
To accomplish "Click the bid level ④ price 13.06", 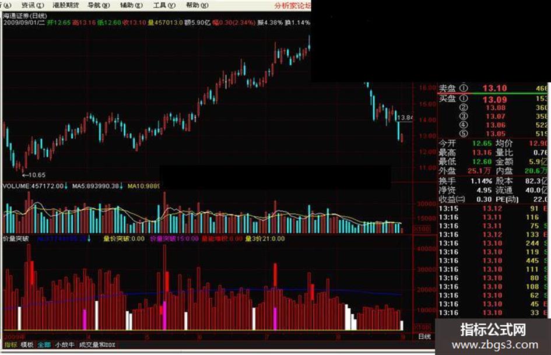I will click(496, 125).
